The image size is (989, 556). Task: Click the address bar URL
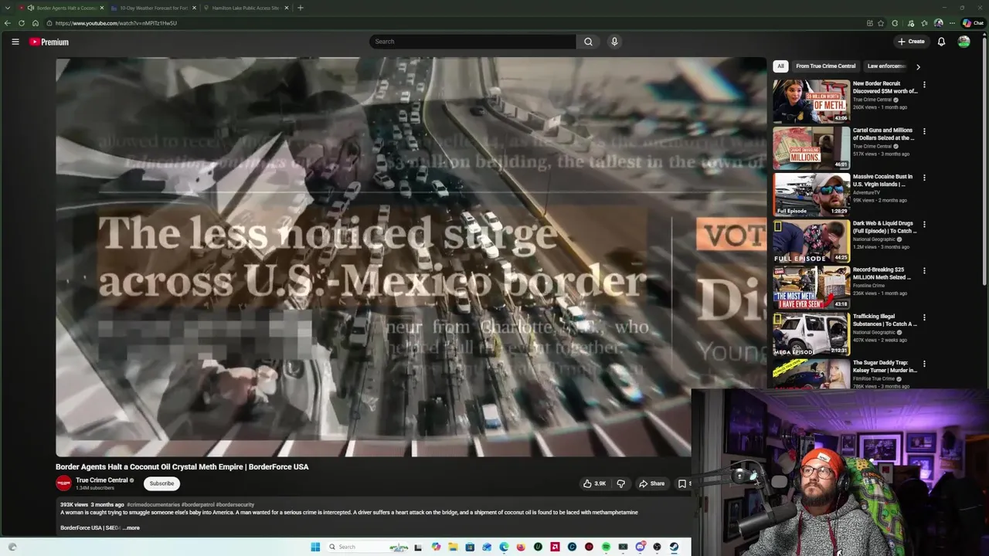point(116,23)
